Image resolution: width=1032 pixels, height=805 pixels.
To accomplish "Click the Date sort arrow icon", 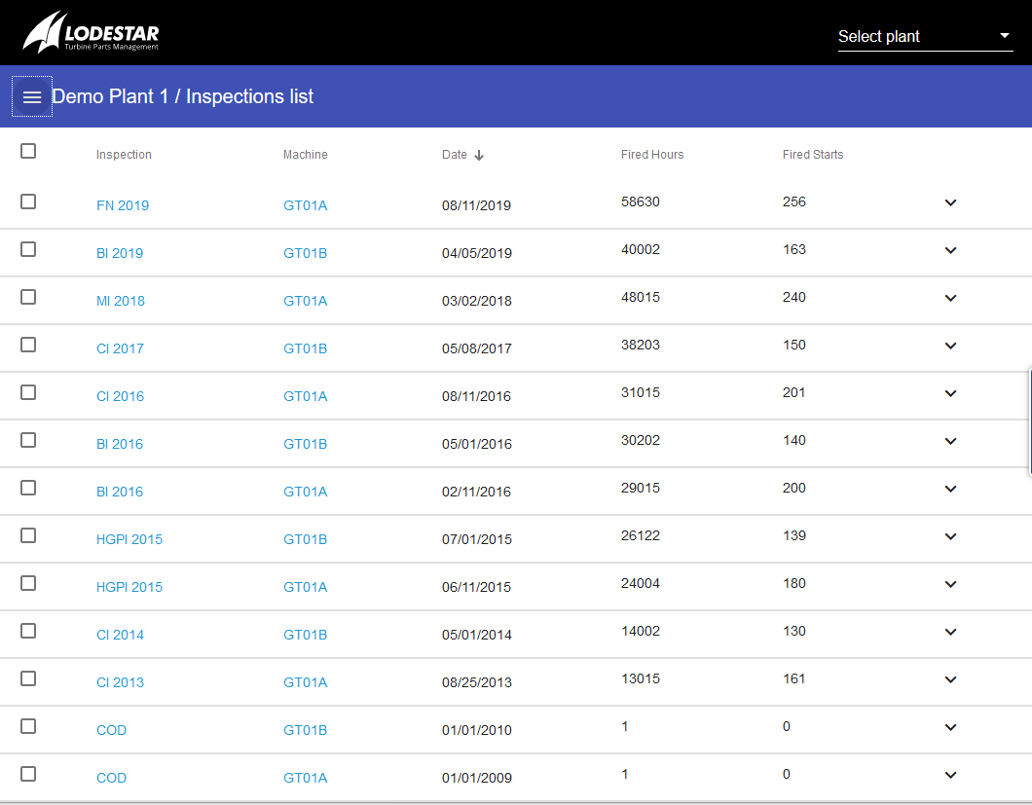I will click(479, 155).
